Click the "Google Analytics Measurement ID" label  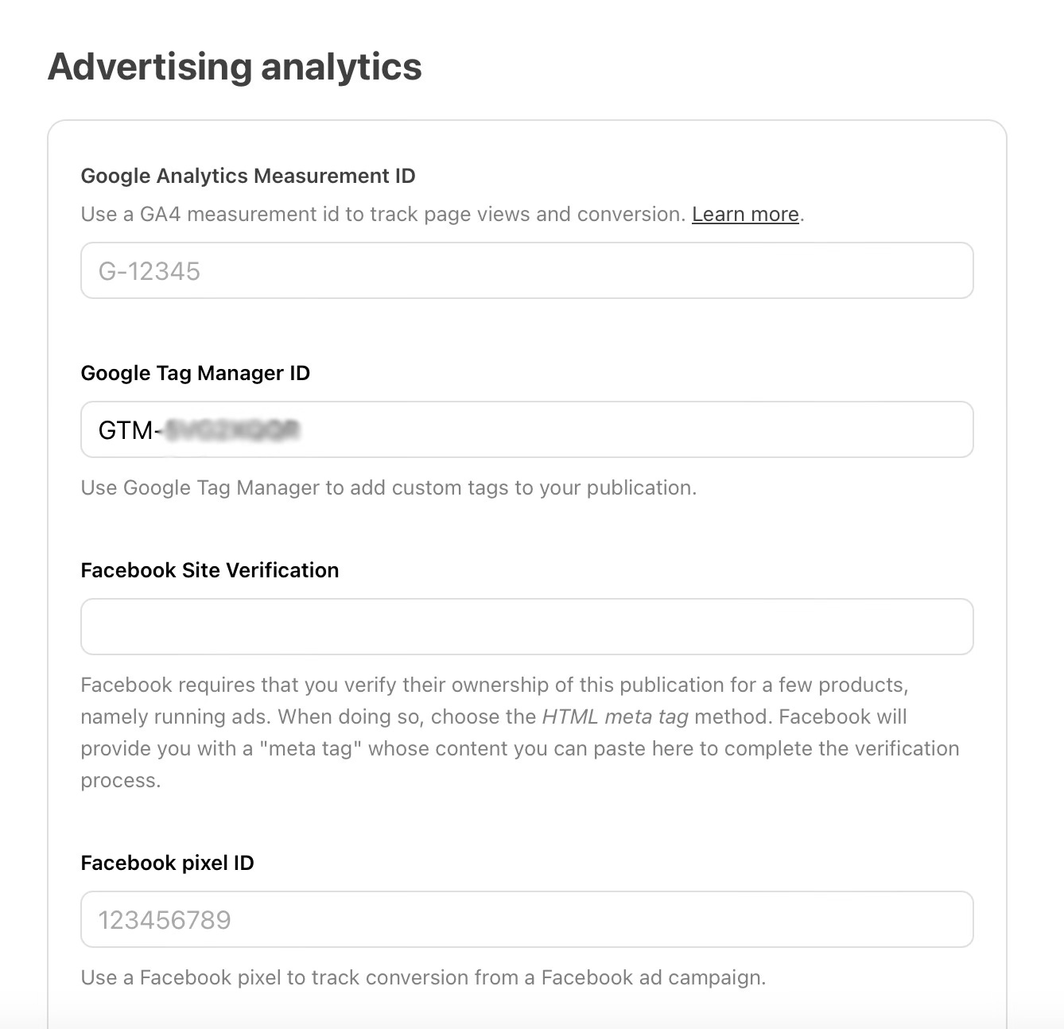click(247, 176)
